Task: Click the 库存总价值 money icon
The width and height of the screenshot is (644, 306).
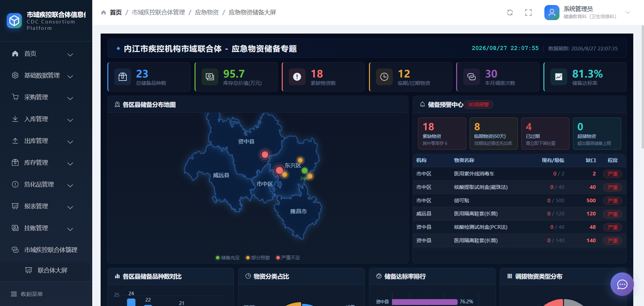Action: [x=210, y=77]
